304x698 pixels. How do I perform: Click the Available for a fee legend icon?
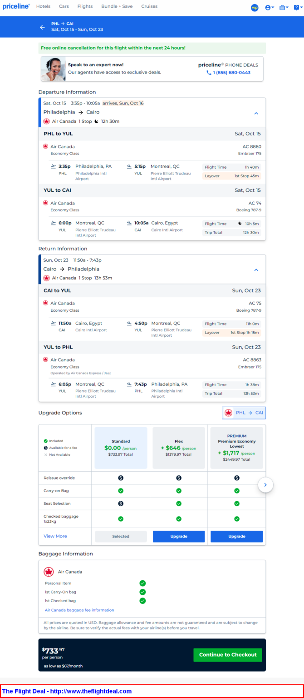(46, 448)
